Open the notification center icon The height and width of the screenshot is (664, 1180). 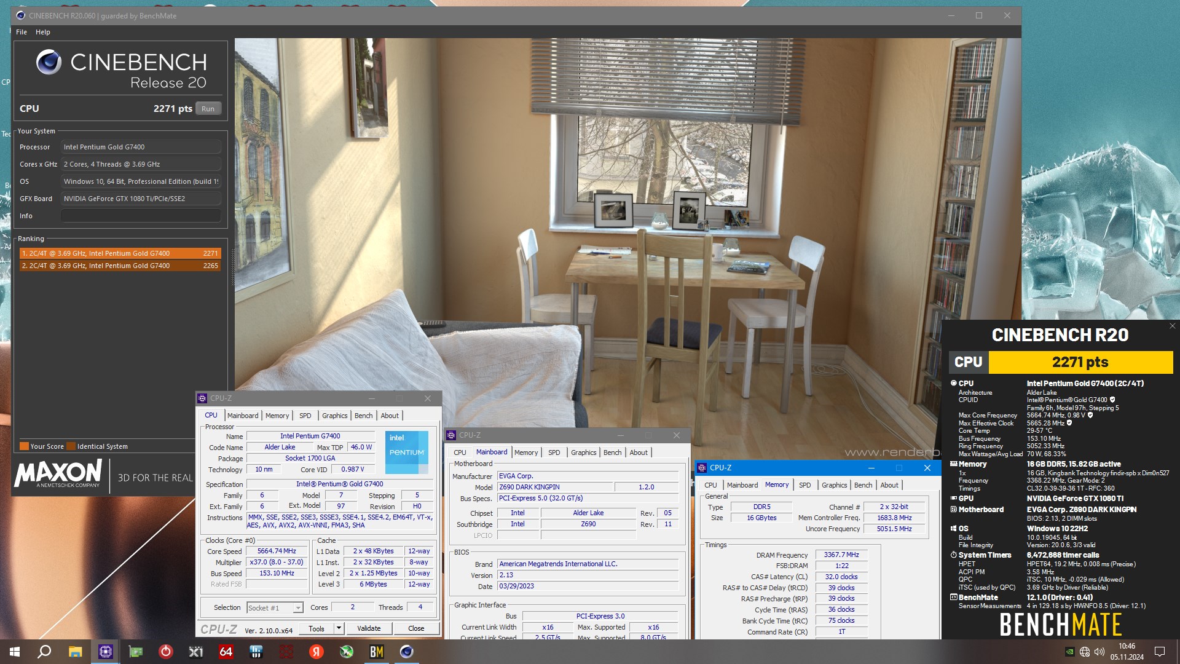(1160, 652)
